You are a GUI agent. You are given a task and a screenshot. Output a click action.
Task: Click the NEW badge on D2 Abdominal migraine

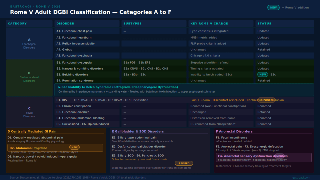(74, 147)
